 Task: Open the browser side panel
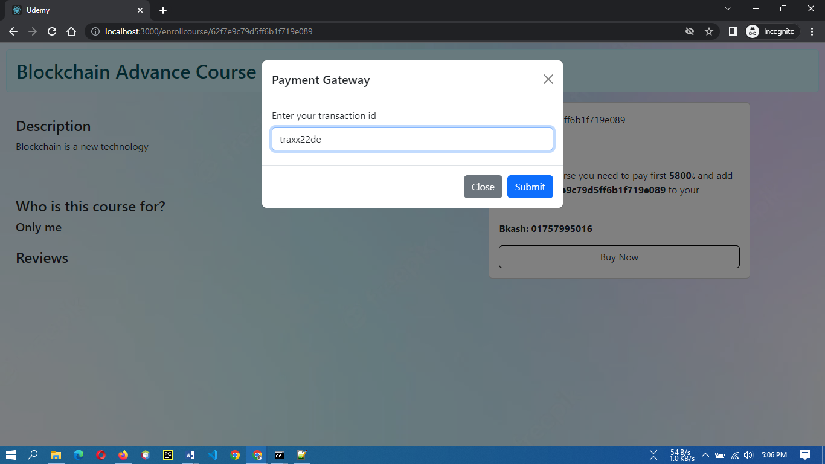tap(733, 31)
